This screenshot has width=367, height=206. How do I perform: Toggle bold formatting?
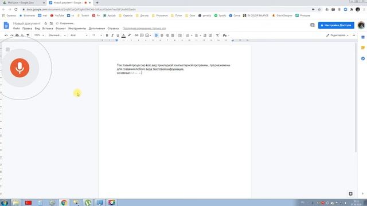tap(107, 35)
